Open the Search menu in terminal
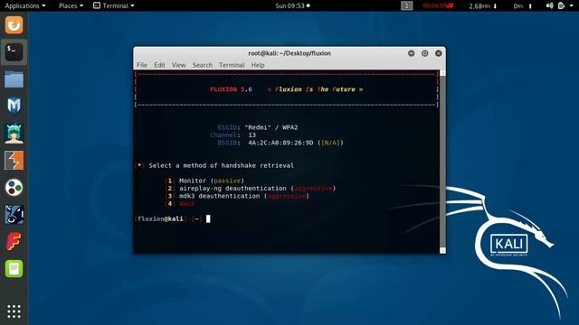Image resolution: width=579 pixels, height=325 pixels. 202,65
